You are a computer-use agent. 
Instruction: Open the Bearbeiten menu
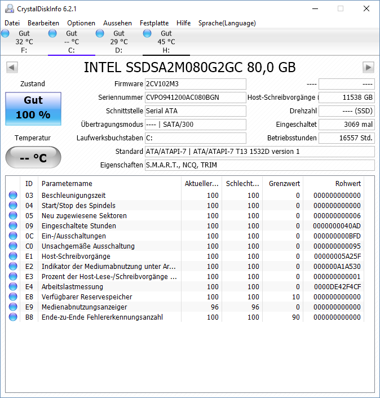(x=43, y=23)
